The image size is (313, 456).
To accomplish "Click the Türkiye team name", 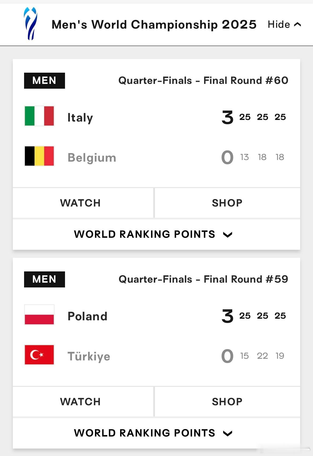I will (x=89, y=356).
